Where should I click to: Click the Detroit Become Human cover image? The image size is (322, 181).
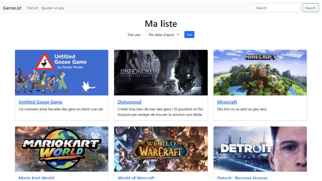[260, 149]
